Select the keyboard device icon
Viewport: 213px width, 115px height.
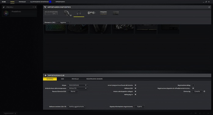[x=51, y=13]
